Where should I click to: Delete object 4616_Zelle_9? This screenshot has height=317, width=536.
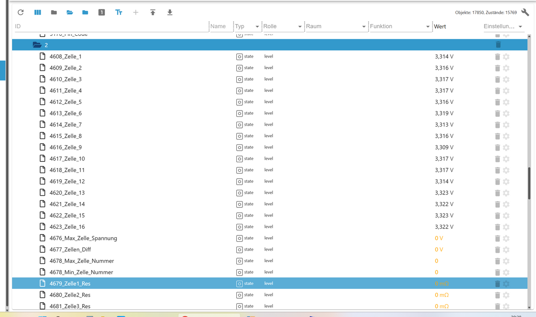tap(497, 148)
